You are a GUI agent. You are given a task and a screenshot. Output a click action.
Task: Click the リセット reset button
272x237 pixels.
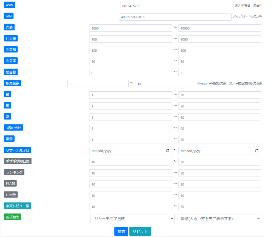(140, 231)
